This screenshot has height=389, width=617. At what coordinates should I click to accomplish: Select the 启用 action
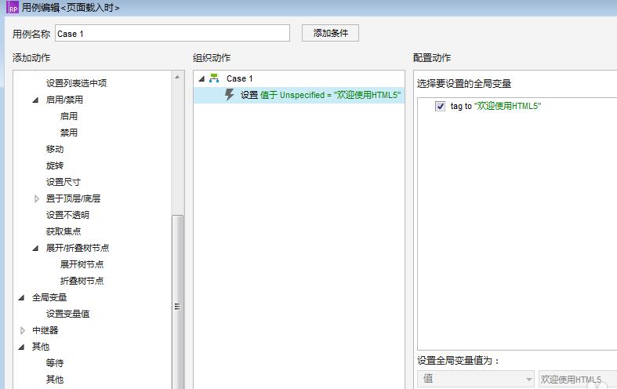(69, 116)
